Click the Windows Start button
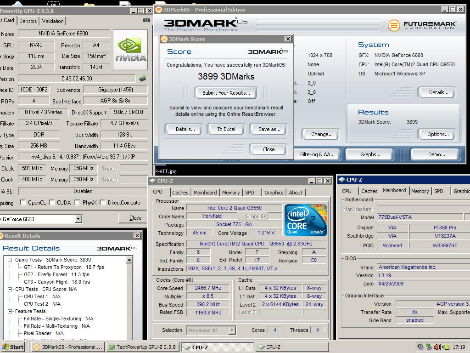470x353 pixels. [x=12, y=347]
